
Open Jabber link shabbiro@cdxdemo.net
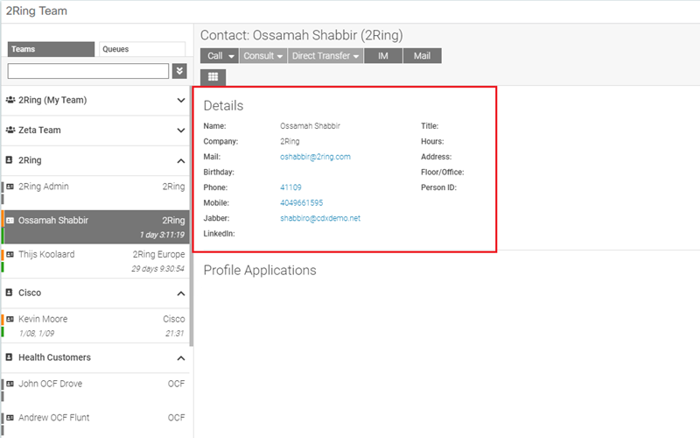pyautogui.click(x=320, y=218)
